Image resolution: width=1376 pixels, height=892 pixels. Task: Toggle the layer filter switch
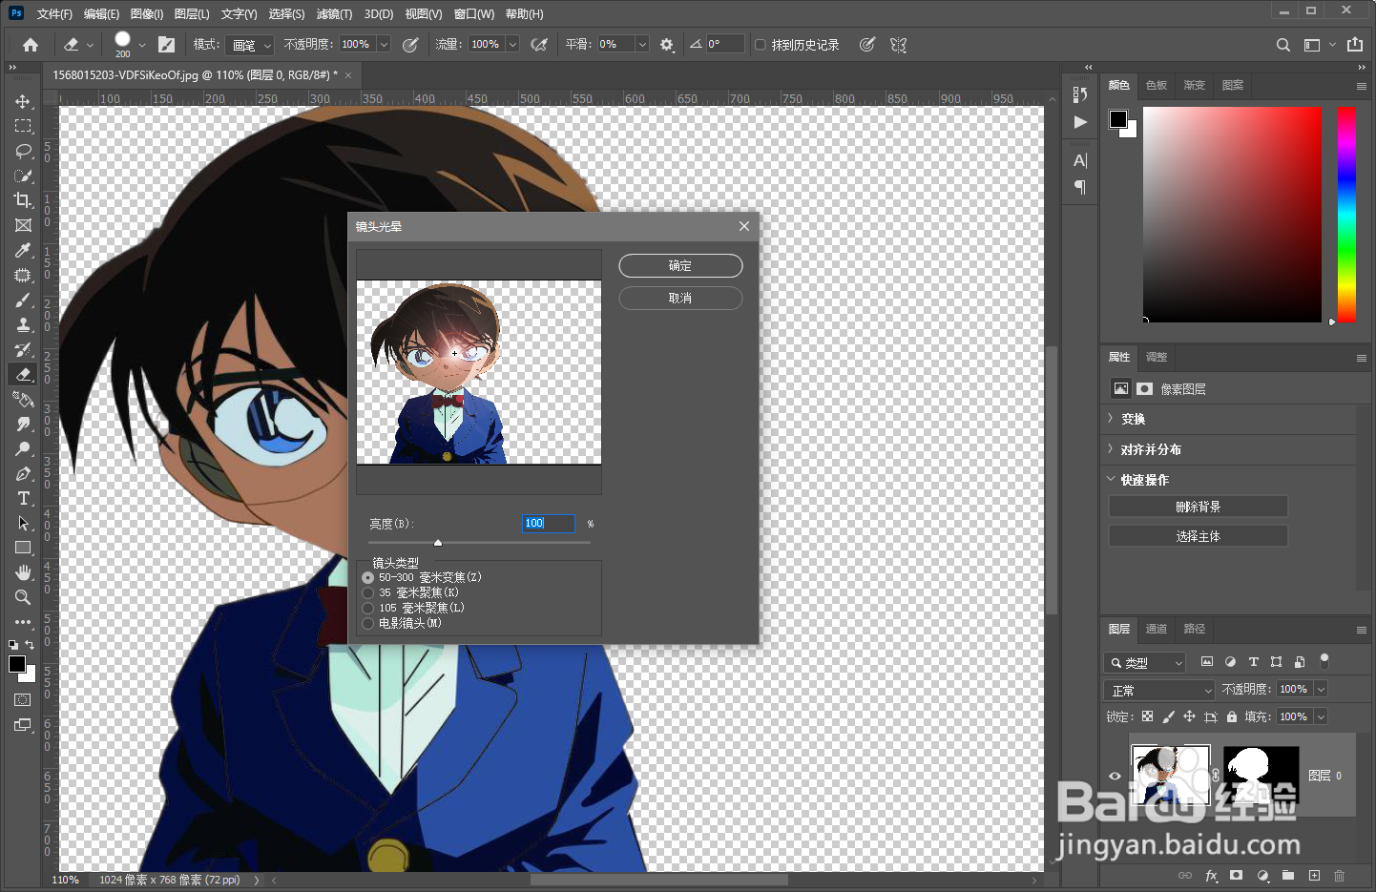[x=1324, y=660]
